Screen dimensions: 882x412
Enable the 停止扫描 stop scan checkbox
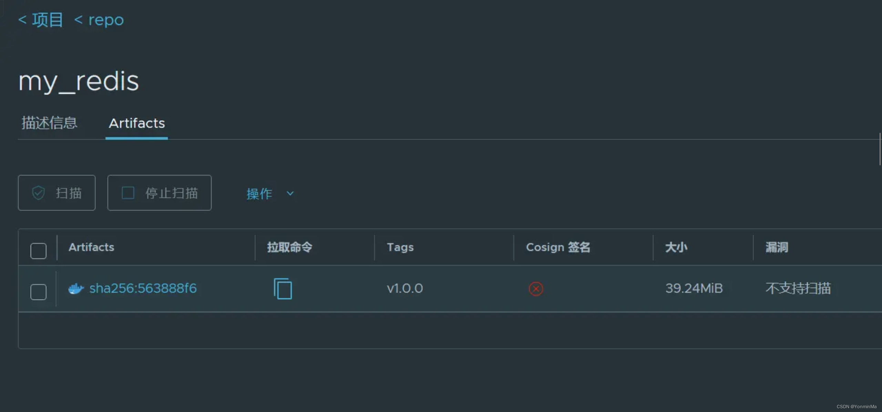(126, 193)
